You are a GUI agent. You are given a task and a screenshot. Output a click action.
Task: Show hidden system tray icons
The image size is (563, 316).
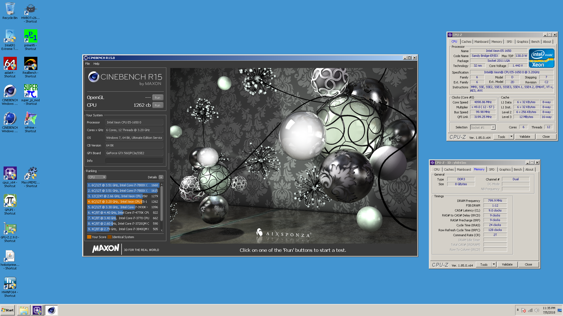518,310
